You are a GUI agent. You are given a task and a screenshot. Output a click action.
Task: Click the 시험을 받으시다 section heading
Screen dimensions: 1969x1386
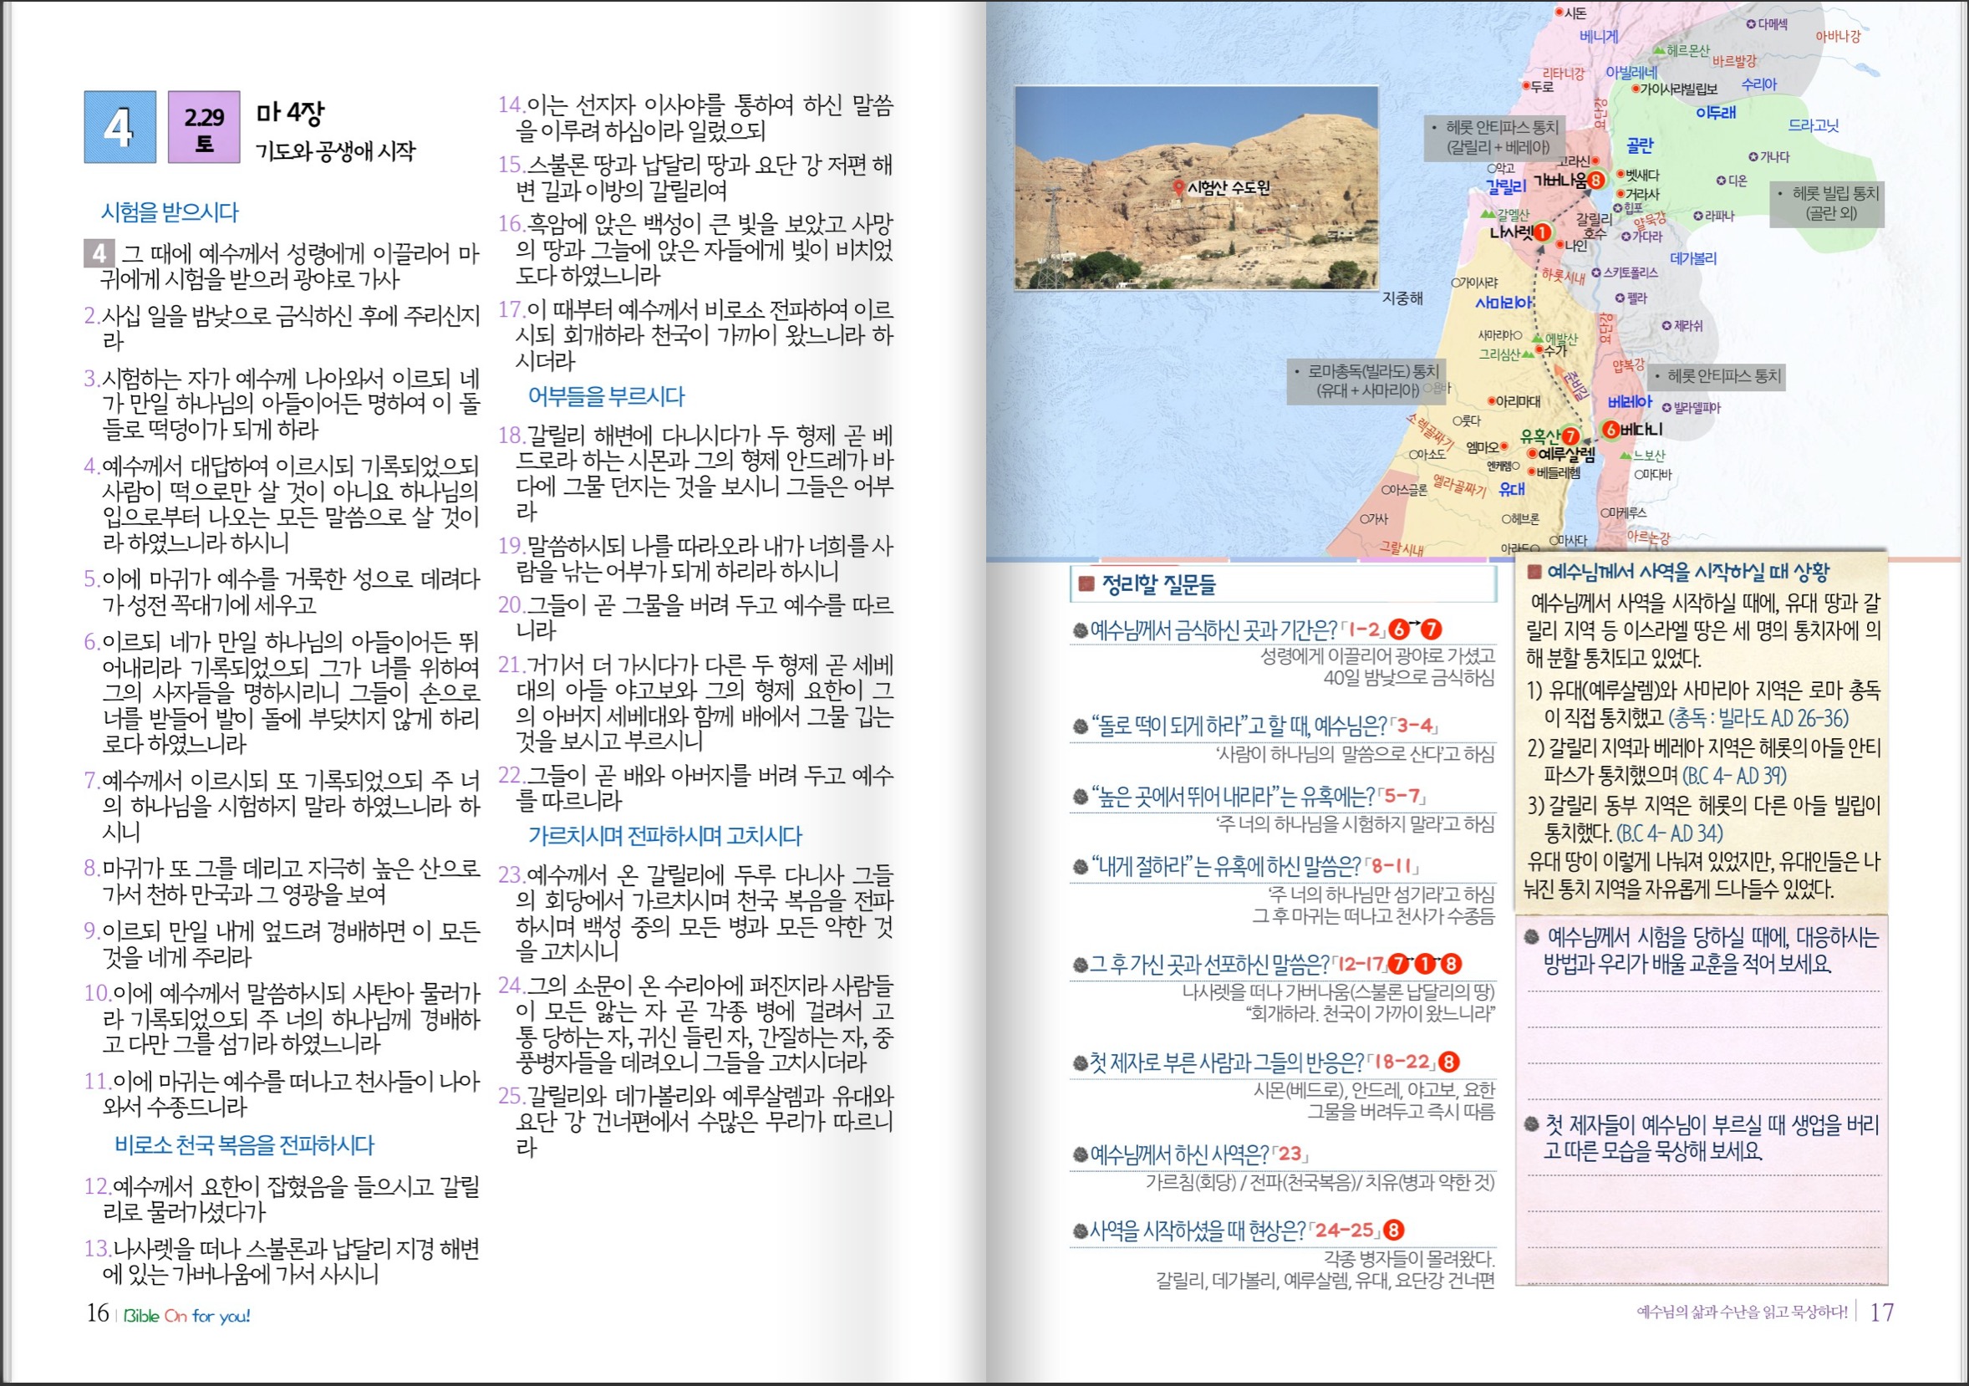[x=170, y=211]
